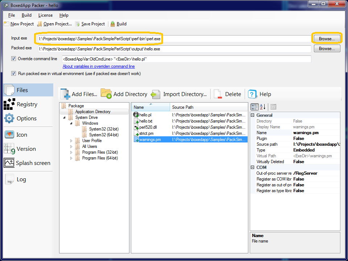Screen dimensions: 348x261
Task: Click Browse button for Packed exe
Action: pos(327,49)
